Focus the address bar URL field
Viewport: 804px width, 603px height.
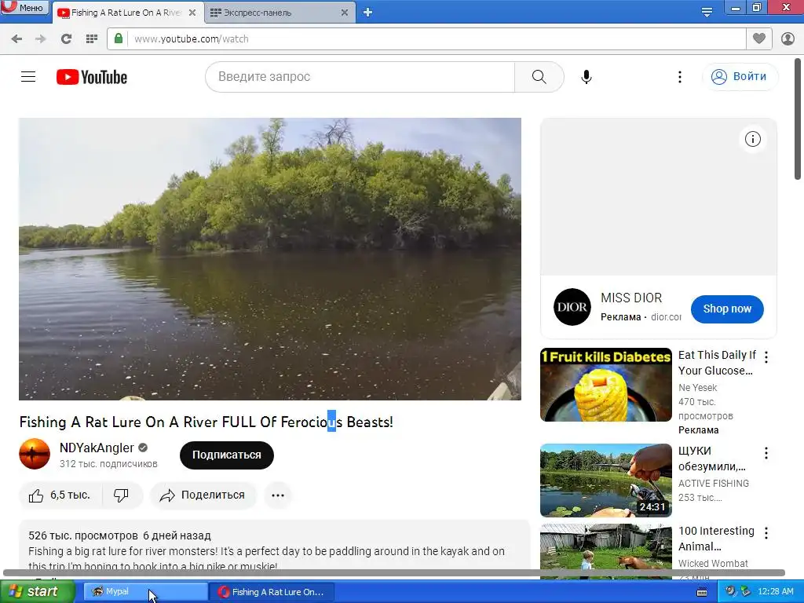436,39
